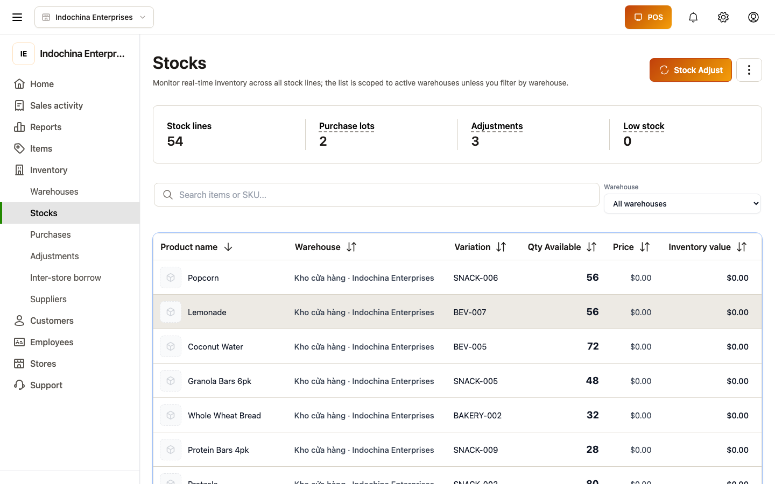Screen dimensions: 775x484
Task: Click the Low stock stat link
Action: pyautogui.click(x=644, y=126)
